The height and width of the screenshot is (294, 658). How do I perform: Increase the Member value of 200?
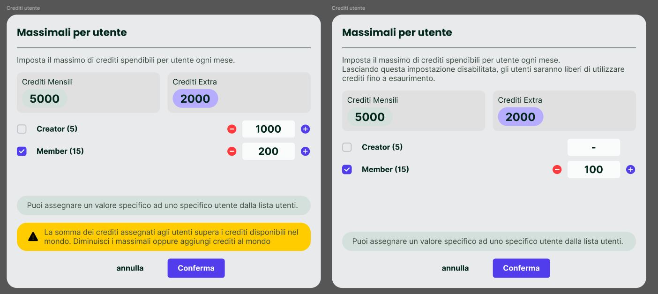(305, 151)
